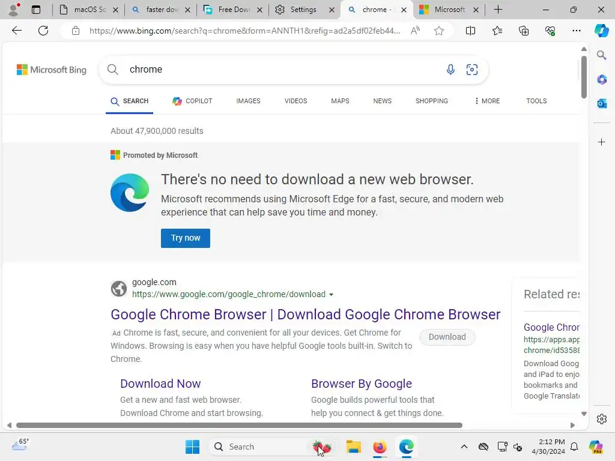View site information lock icon

(76, 31)
